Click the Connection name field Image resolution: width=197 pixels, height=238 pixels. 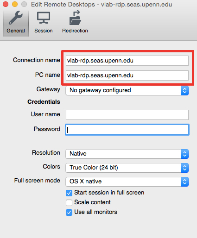click(127, 61)
